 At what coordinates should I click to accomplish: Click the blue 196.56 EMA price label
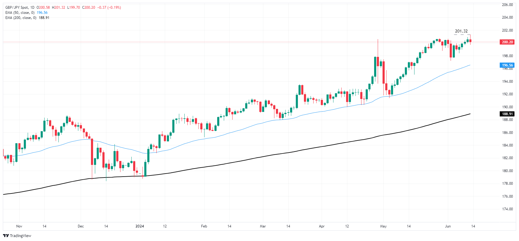click(507, 65)
